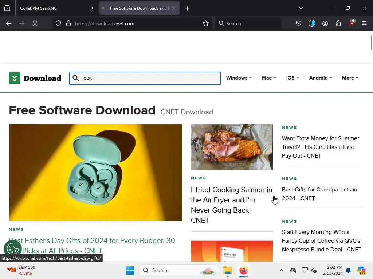The width and height of the screenshot is (373, 279).
Task: Show hidden tray icons chevron
Action: (282, 270)
